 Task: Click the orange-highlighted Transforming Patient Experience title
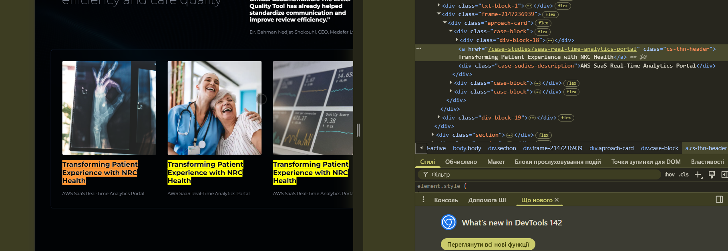[x=100, y=173]
